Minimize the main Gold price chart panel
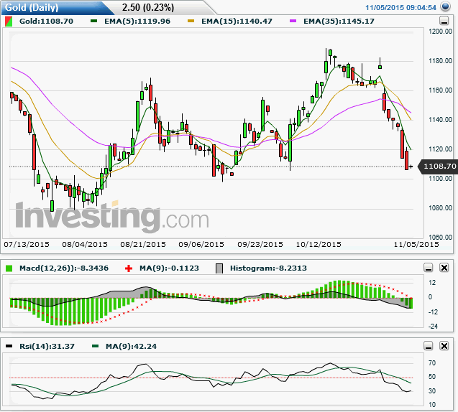The image size is (458, 412). (x=444, y=21)
